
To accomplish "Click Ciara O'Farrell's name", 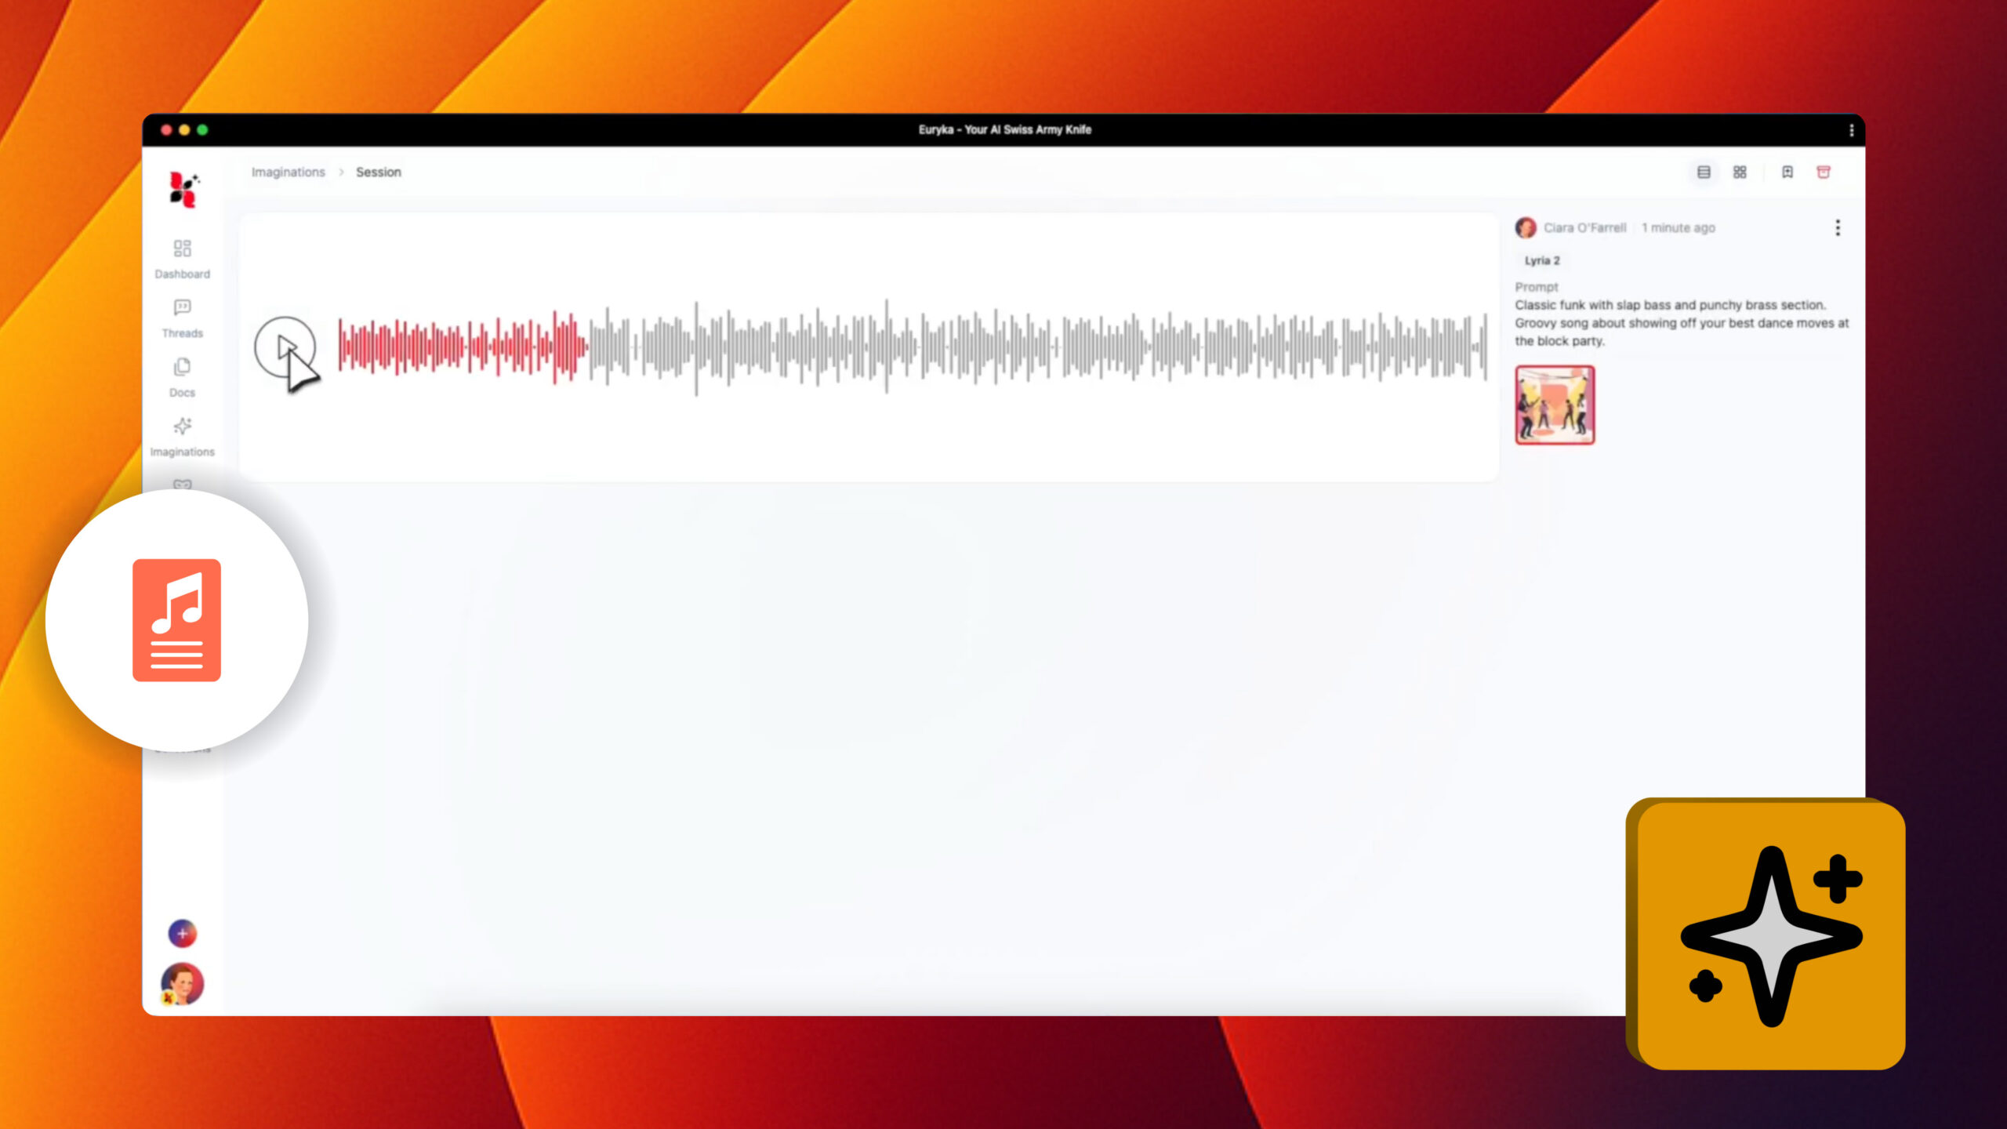I will coord(1584,228).
